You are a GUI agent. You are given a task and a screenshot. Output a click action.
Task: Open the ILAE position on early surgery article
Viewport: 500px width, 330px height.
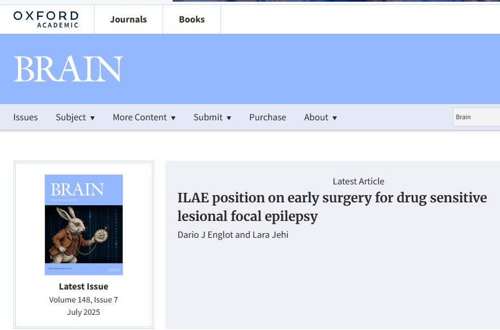pos(332,207)
